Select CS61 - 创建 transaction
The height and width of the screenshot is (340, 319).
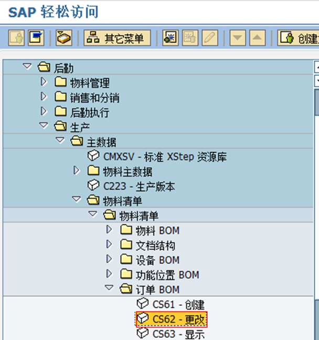pyautogui.click(x=178, y=304)
